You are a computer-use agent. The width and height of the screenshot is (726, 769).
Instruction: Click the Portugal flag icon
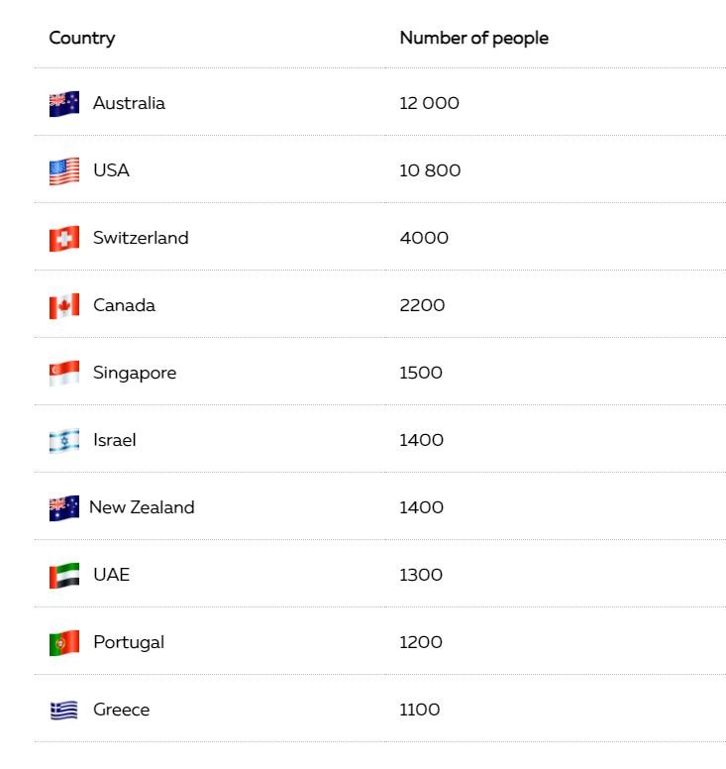(x=64, y=642)
